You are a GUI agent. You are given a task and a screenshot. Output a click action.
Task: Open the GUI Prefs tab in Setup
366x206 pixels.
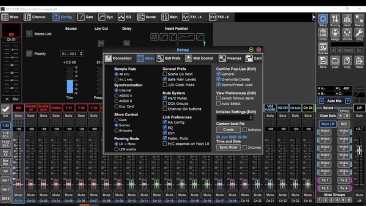(x=169, y=58)
